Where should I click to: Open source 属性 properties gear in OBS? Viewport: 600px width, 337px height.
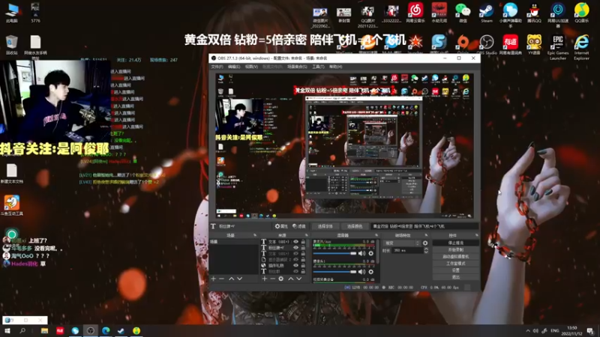coord(281,226)
